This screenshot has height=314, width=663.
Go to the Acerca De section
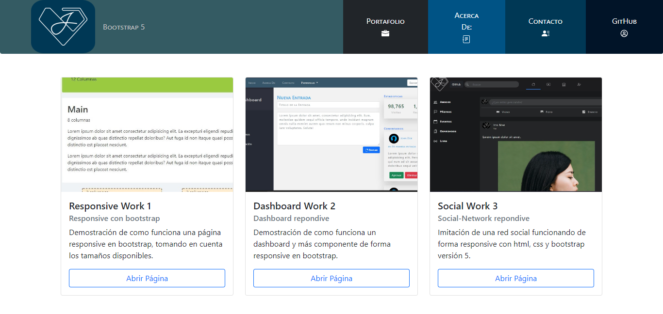click(466, 27)
